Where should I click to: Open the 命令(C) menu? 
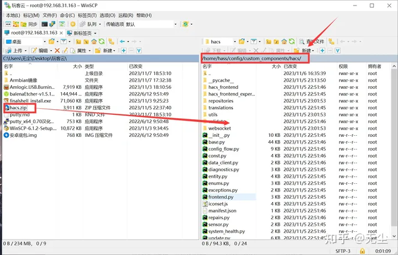pyautogui.click(x=67, y=15)
